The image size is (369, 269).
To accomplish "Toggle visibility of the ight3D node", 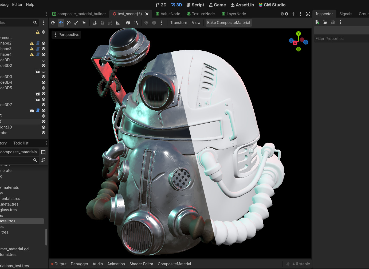I will pyautogui.click(x=44, y=127).
